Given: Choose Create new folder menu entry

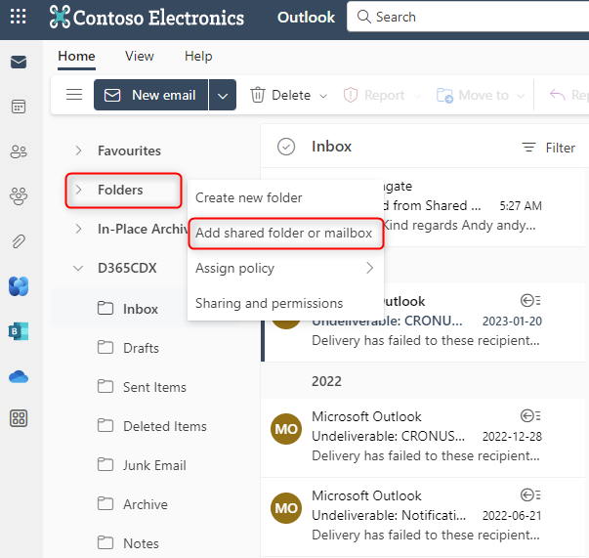Looking at the screenshot, I should pos(285,197).
